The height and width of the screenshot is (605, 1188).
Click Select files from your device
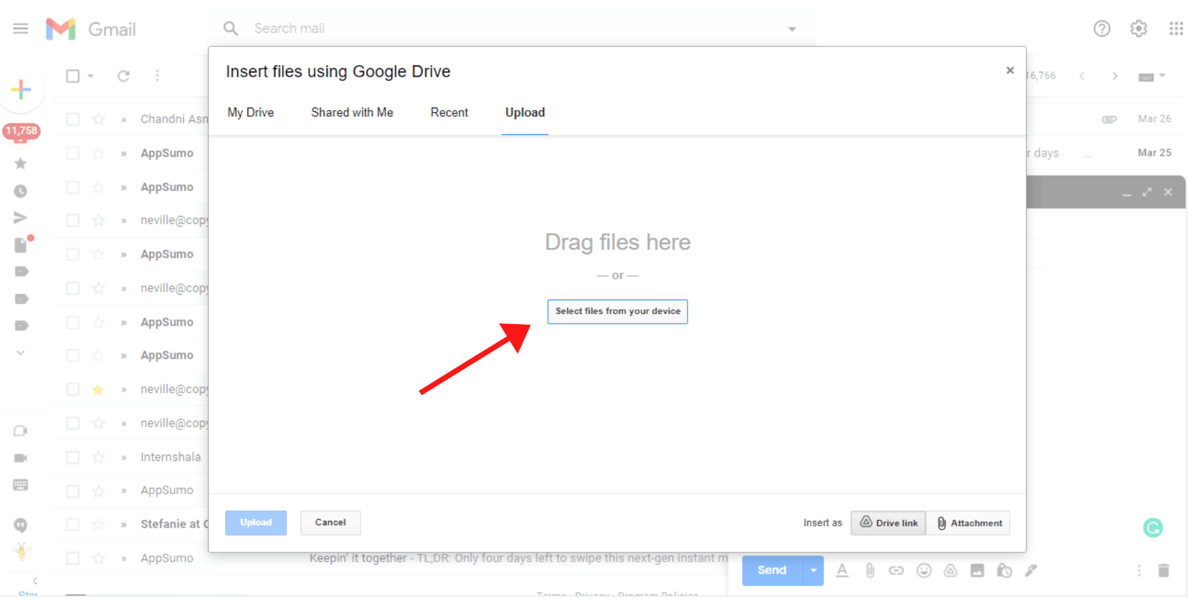pyautogui.click(x=618, y=311)
